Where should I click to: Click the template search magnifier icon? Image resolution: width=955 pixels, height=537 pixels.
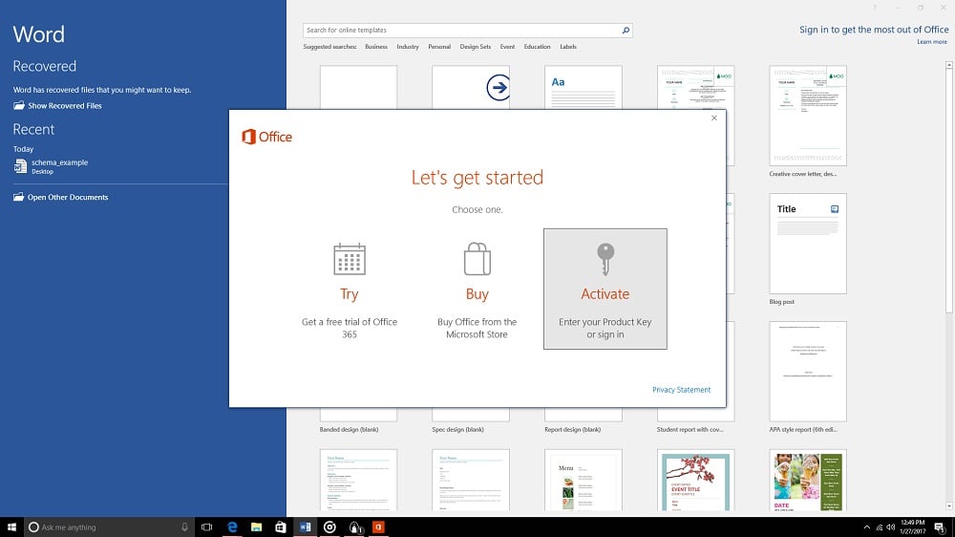(x=626, y=30)
